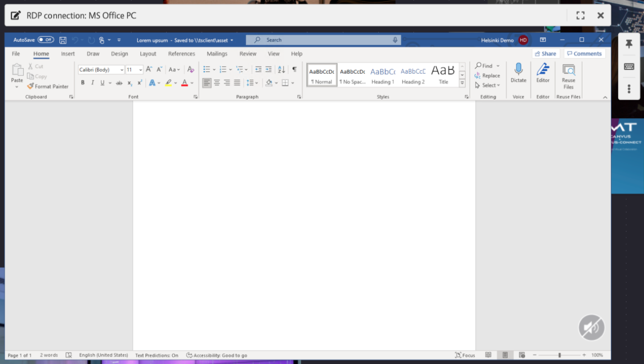Click the Strikethrough icon
The height and width of the screenshot is (364, 644).
119,82
